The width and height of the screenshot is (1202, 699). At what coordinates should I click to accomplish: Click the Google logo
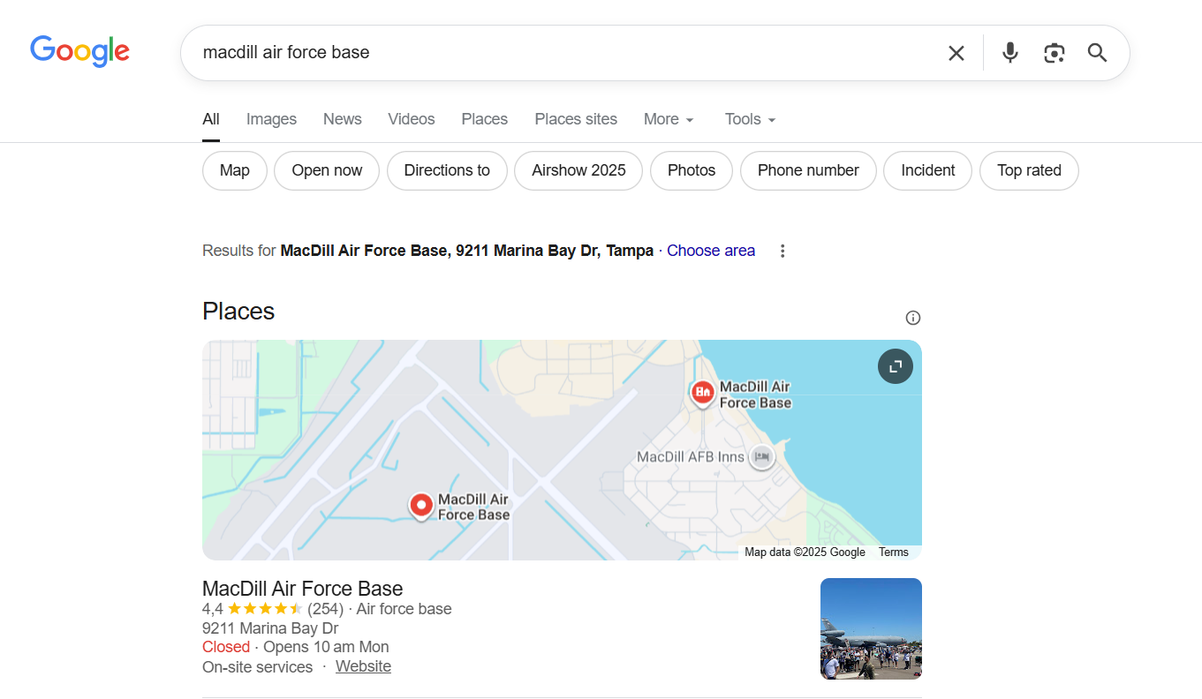click(x=79, y=51)
